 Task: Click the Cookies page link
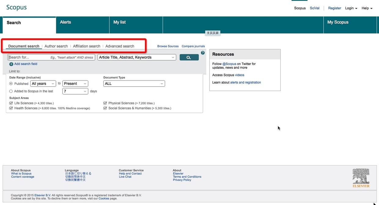104,199
